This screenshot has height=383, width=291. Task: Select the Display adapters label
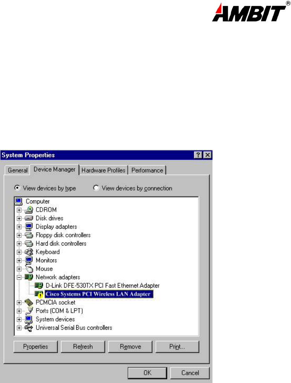click(x=56, y=227)
